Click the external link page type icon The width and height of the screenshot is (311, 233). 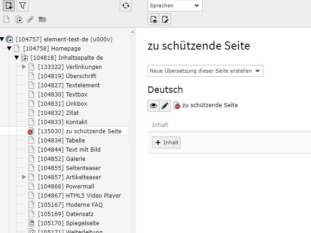click(x=30, y=19)
